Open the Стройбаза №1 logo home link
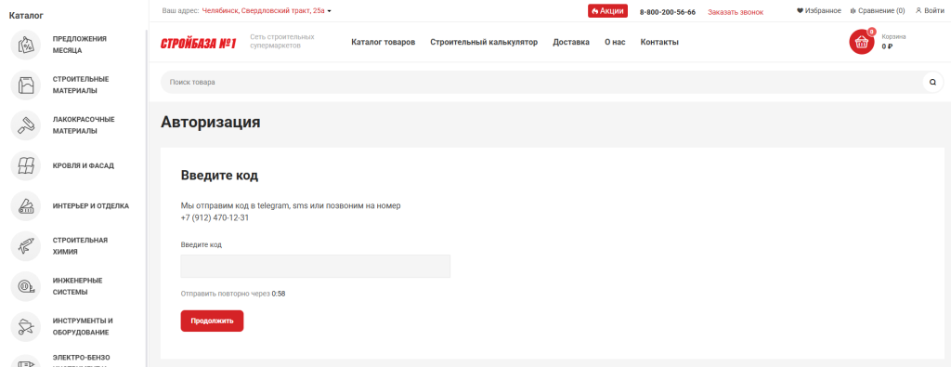 199,43
